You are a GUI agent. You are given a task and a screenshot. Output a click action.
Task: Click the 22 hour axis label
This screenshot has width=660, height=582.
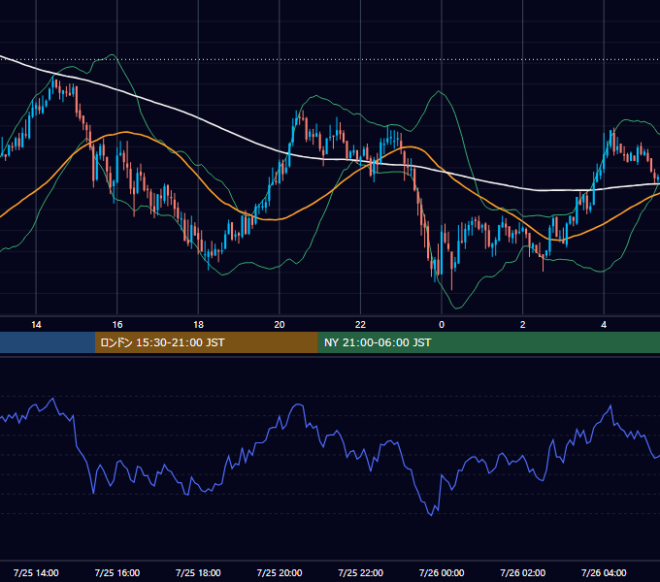click(360, 325)
